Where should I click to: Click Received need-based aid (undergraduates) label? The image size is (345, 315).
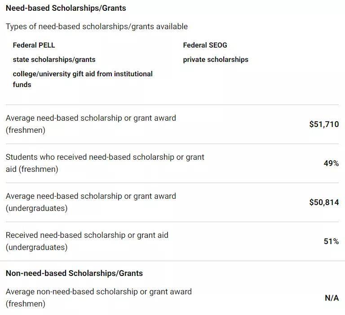87,241
